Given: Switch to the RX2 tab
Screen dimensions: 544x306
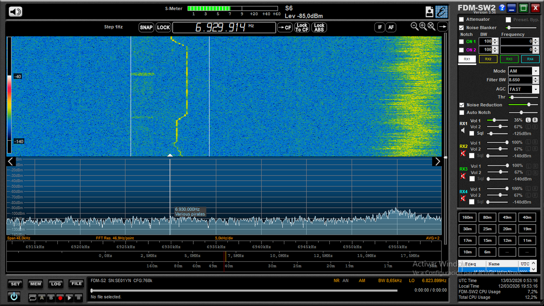Looking at the screenshot, I should 488,59.
